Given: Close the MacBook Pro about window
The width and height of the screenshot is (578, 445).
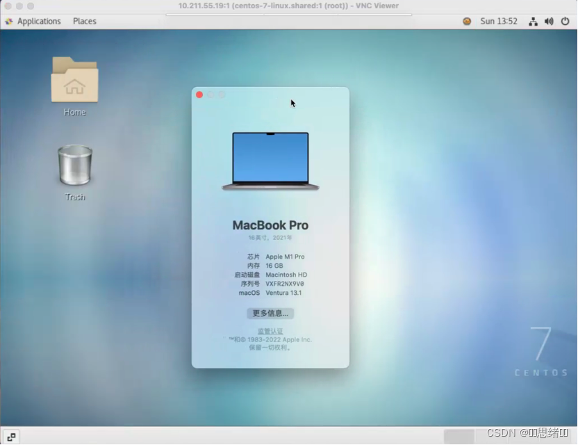Looking at the screenshot, I should [x=199, y=95].
